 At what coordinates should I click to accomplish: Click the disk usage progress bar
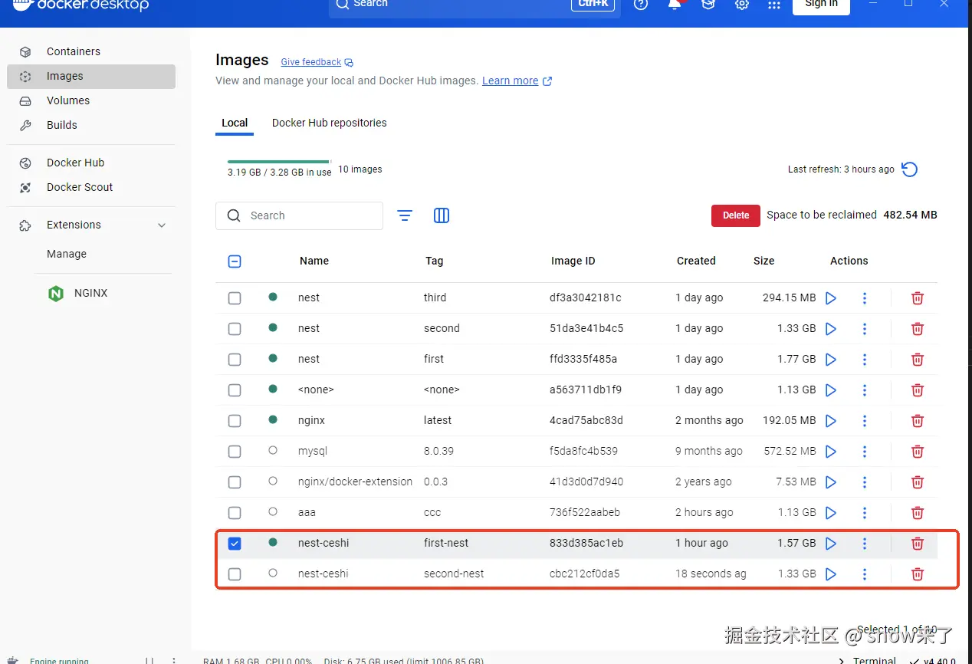point(279,162)
